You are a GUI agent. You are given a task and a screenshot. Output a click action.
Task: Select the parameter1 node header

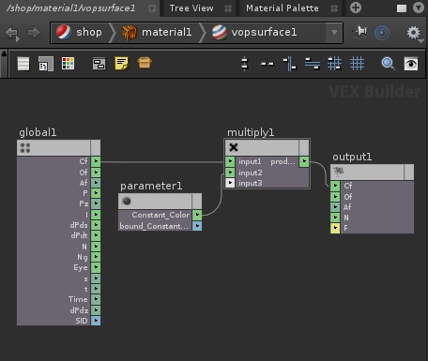155,201
